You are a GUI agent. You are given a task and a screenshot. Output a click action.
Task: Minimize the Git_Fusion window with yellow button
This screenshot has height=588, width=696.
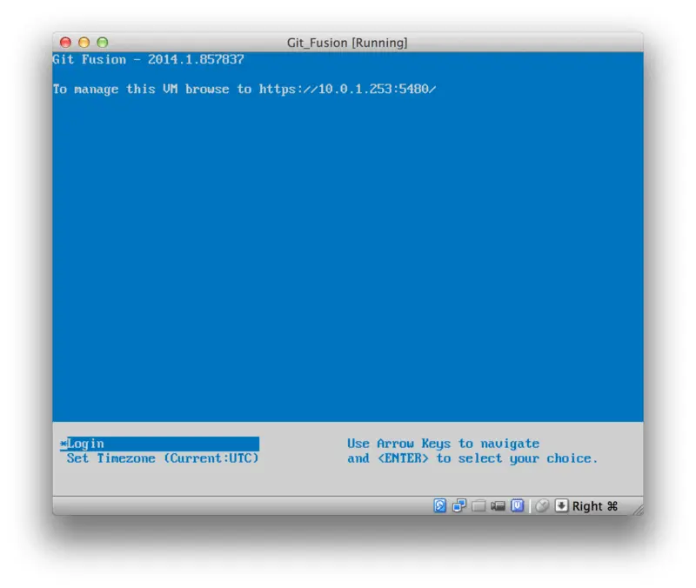tap(84, 42)
